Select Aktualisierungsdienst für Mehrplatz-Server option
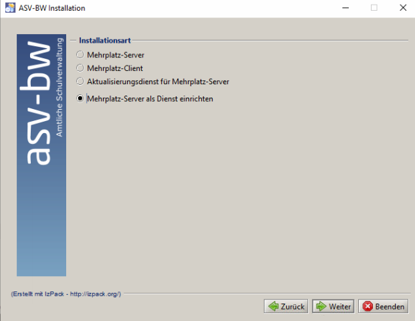The width and height of the screenshot is (415, 321). 81,82
